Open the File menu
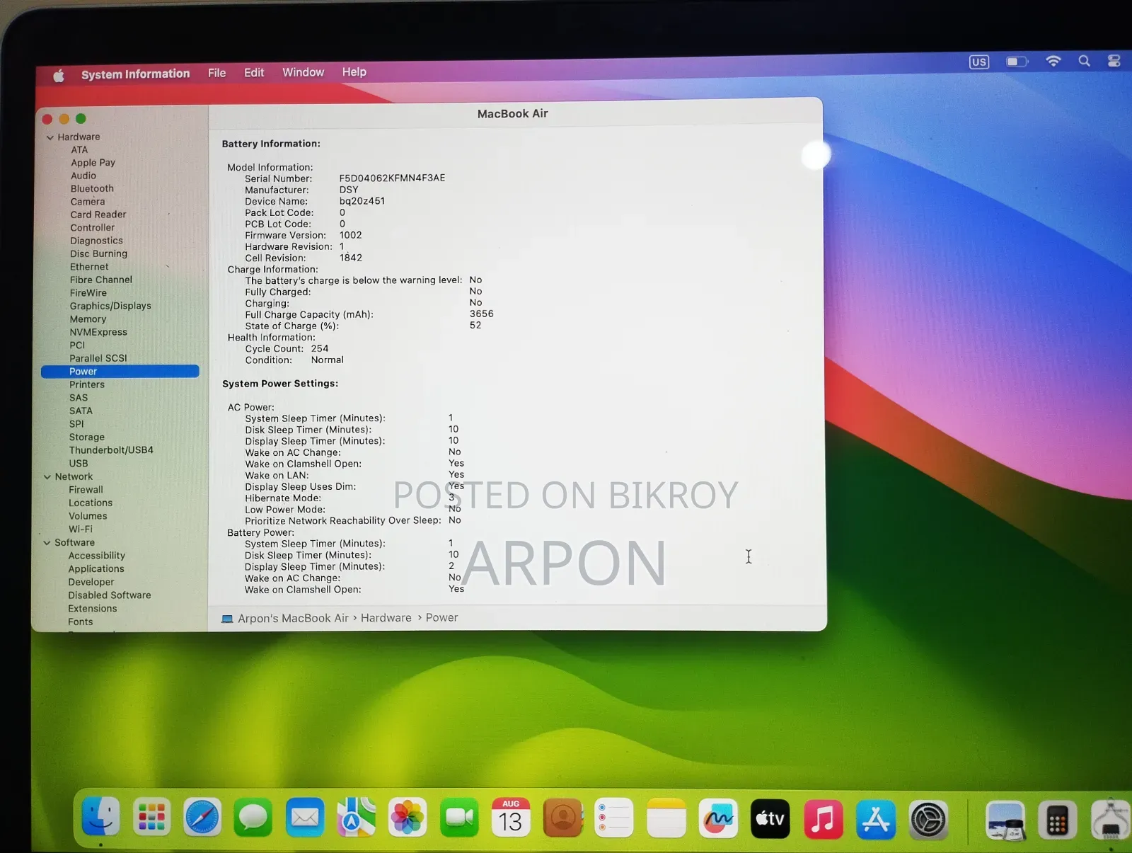The height and width of the screenshot is (853, 1132). [216, 73]
